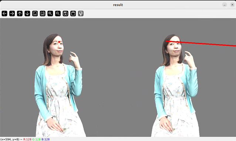Click the red dot on left image forehead
The image size is (236, 141).
coord(59,42)
